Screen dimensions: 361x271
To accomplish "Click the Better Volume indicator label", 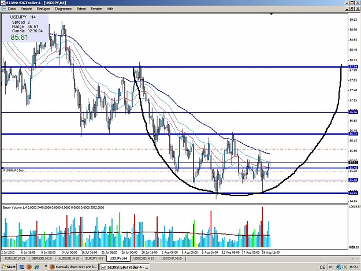I will point(53,207).
